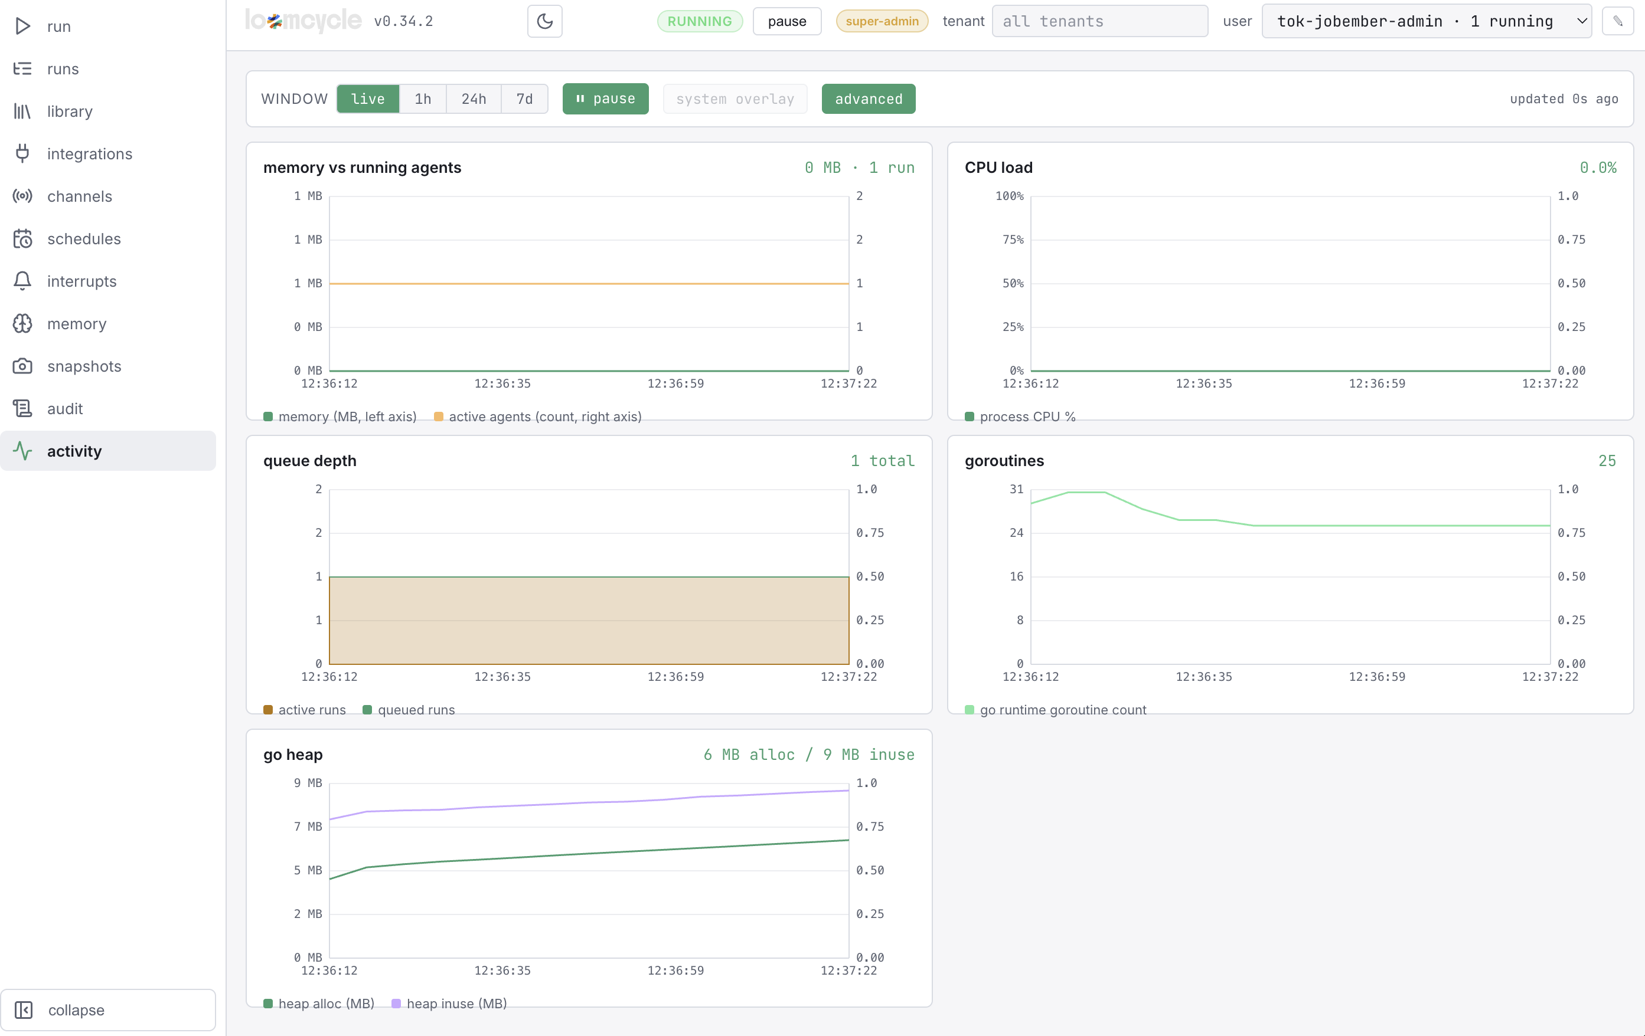Open schedules section
The height and width of the screenshot is (1036, 1645).
coord(108,239)
